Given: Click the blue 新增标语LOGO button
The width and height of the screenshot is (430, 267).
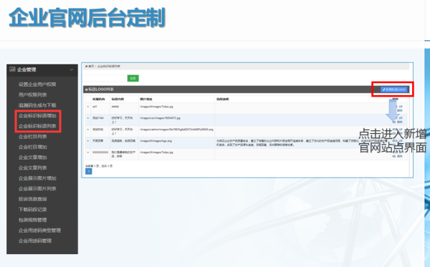Looking at the screenshot, I should tap(393, 89).
